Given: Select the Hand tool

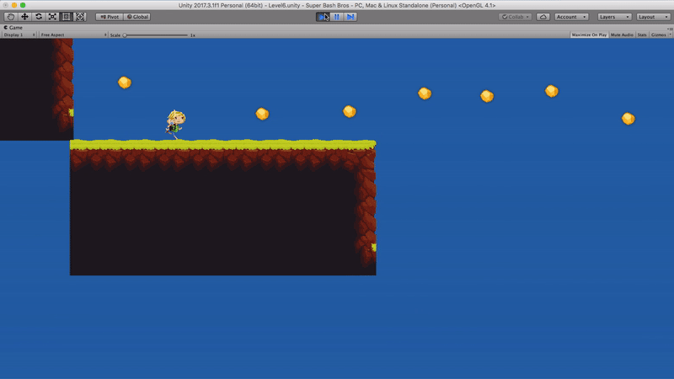Looking at the screenshot, I should tap(10, 17).
